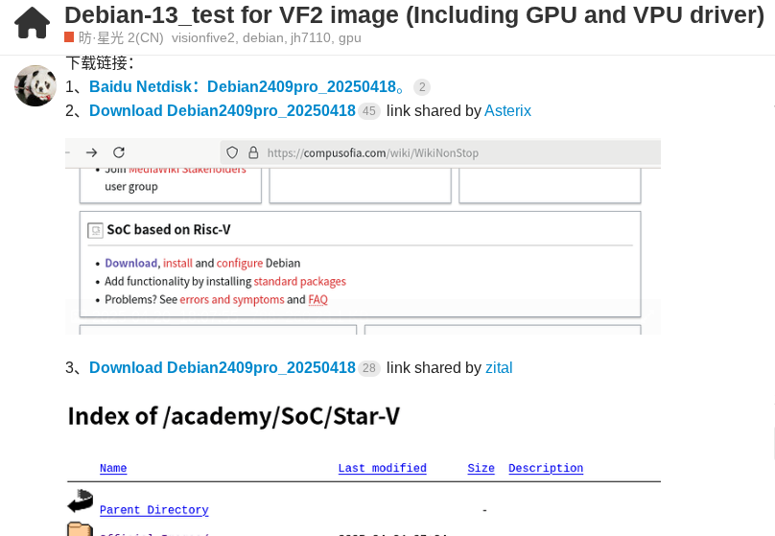Open the Baidu Netdisk Debian2409pro_20250418 link
Screen dimensions: 775x536
click(x=243, y=86)
